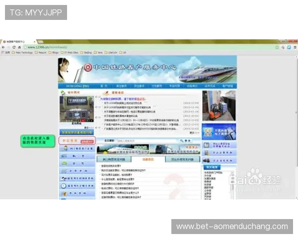Open the New Technology bookmark folder
This screenshot has height=239, width=298.
(22, 52)
